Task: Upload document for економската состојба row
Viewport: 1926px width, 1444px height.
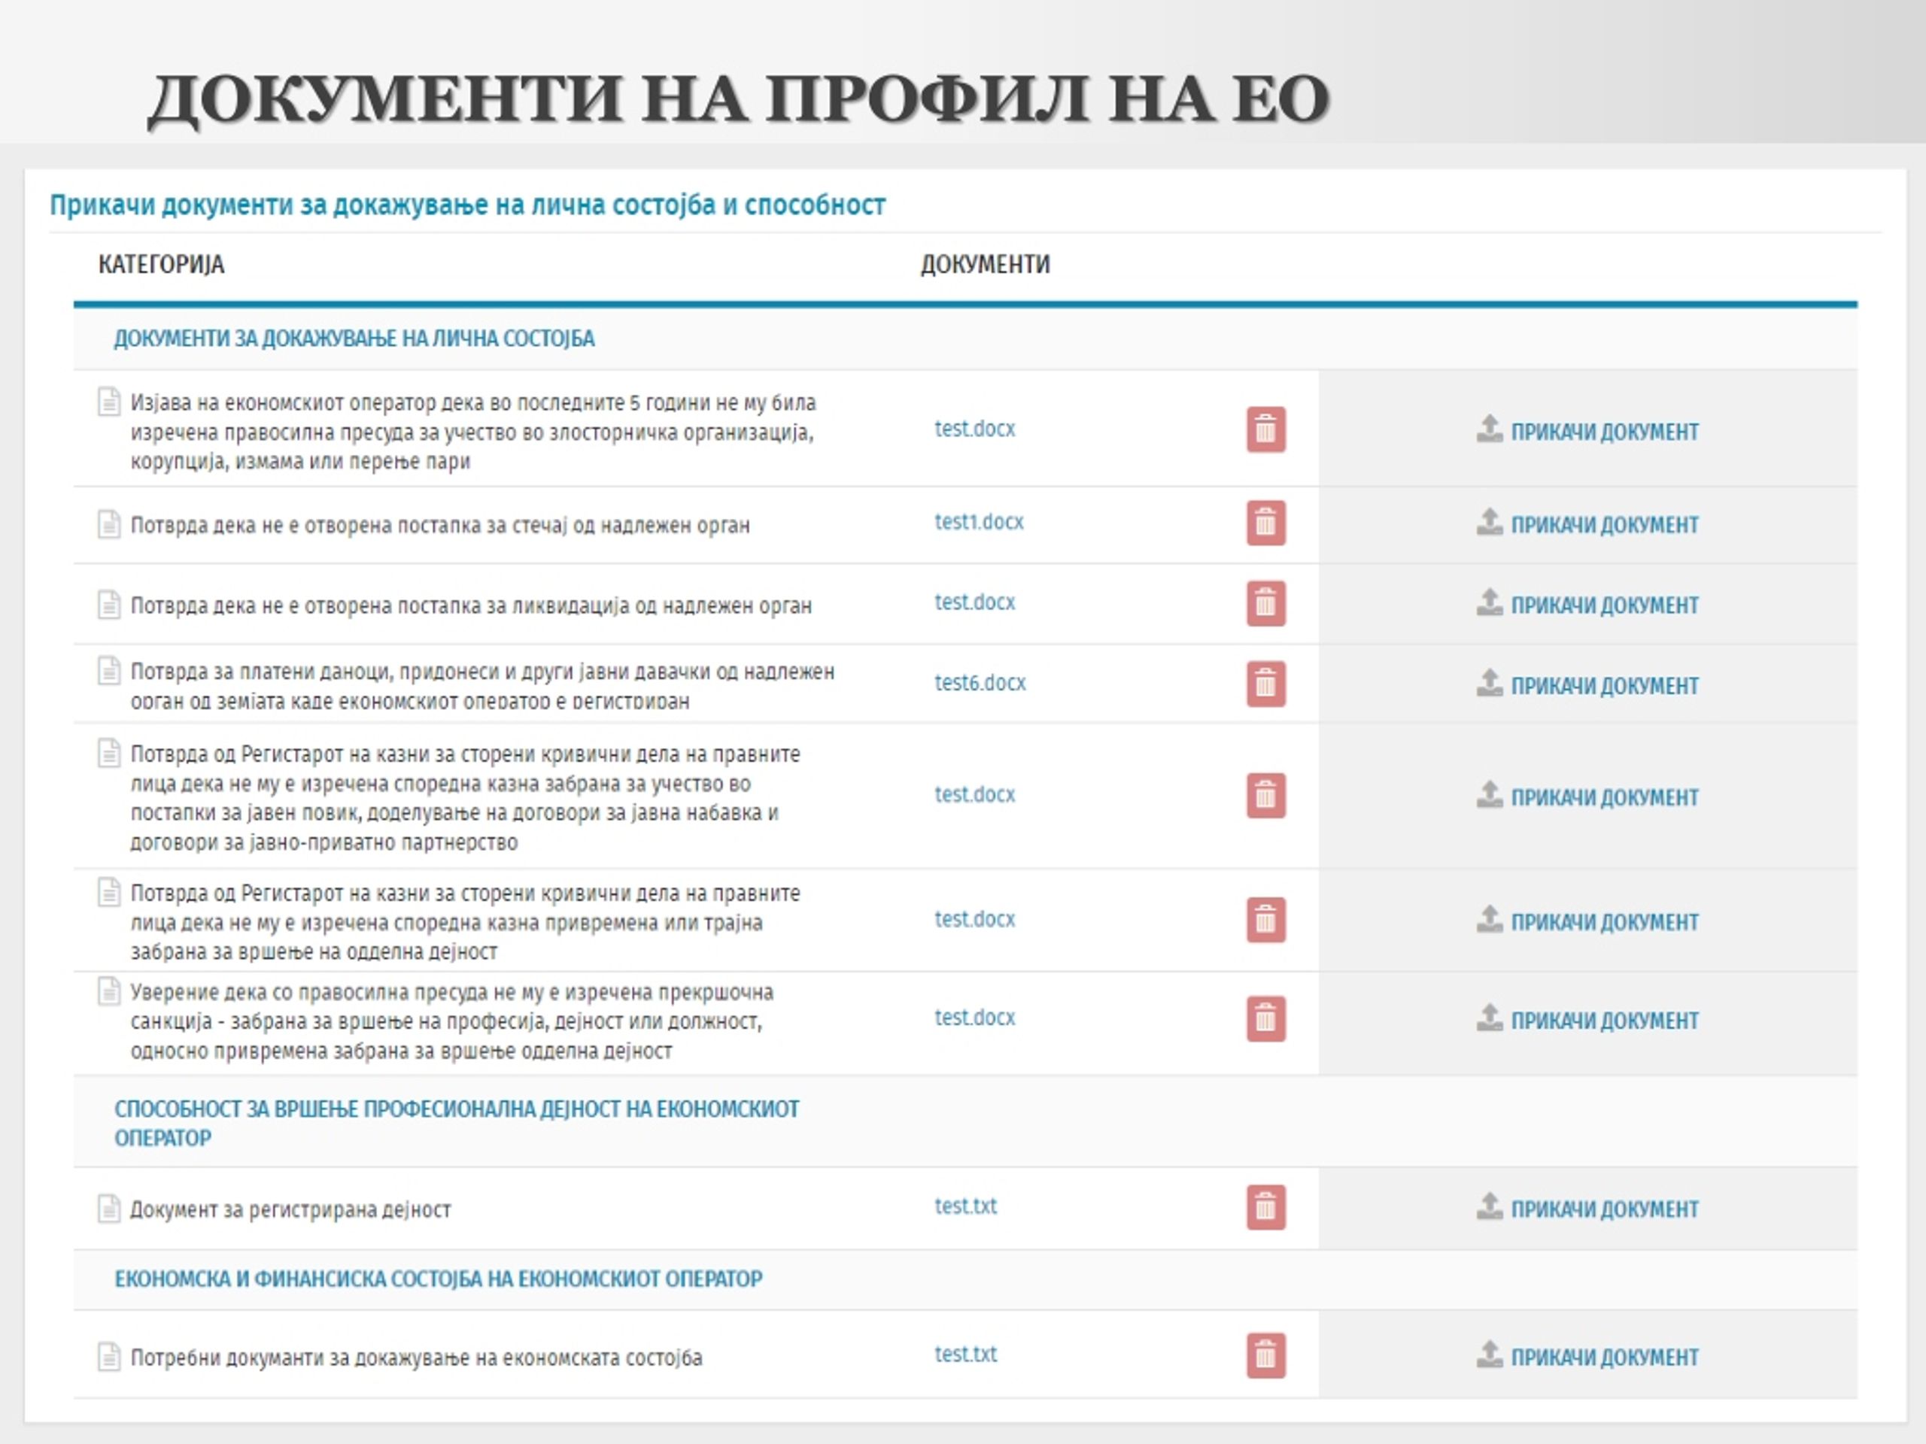Action: point(1587,1355)
